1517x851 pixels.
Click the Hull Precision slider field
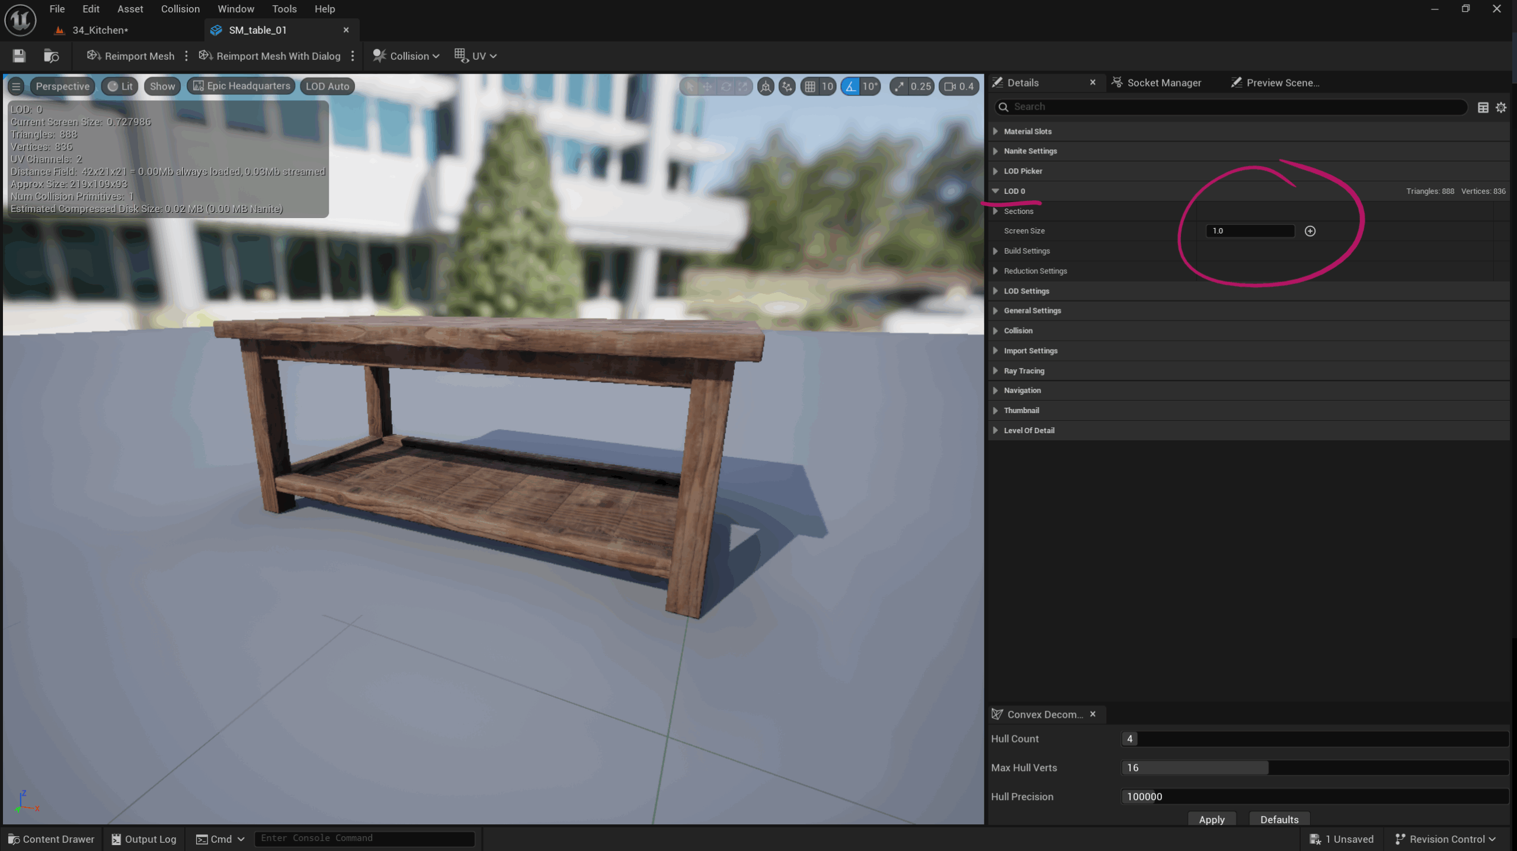[x=1314, y=798]
